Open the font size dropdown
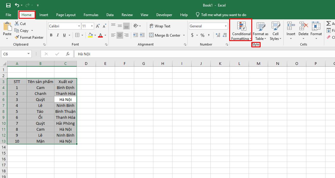Viewport: 335px width, 178px height. [x=91, y=26]
